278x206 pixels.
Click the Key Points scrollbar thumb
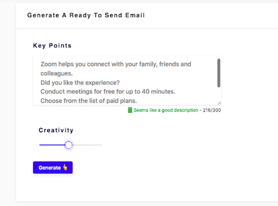[219, 73]
